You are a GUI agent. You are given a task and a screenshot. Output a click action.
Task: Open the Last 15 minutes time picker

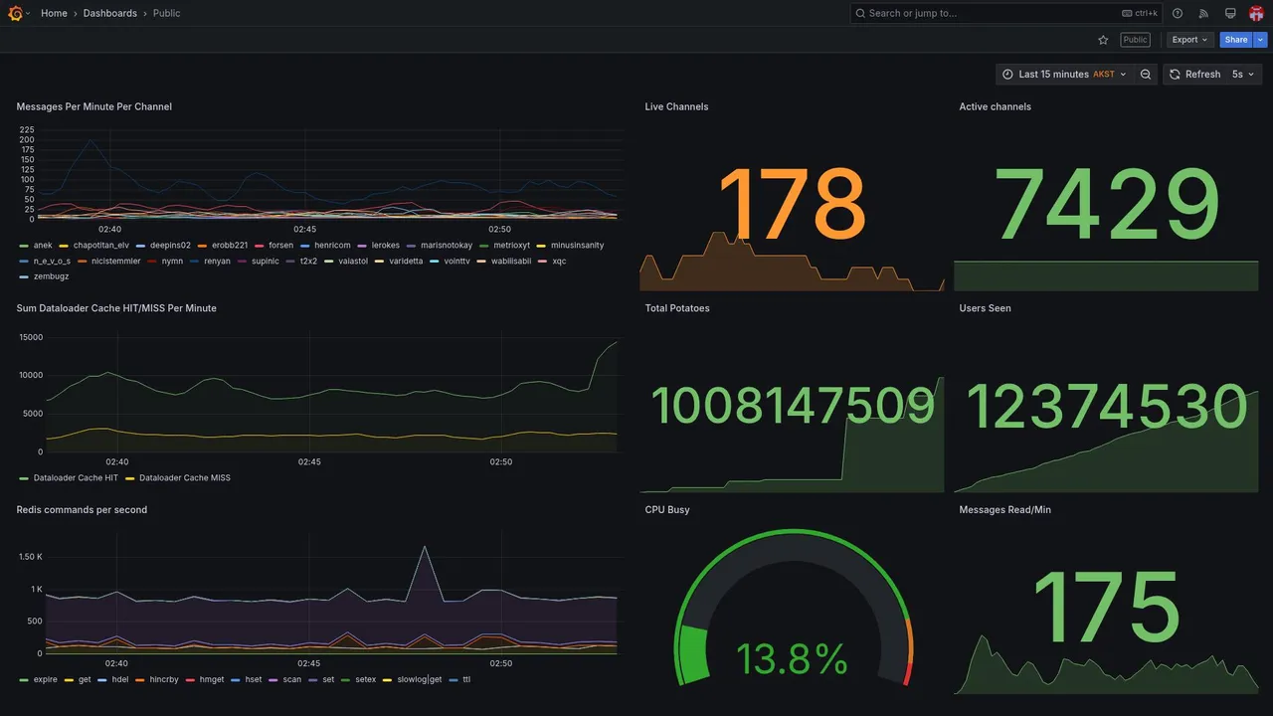pos(1064,75)
